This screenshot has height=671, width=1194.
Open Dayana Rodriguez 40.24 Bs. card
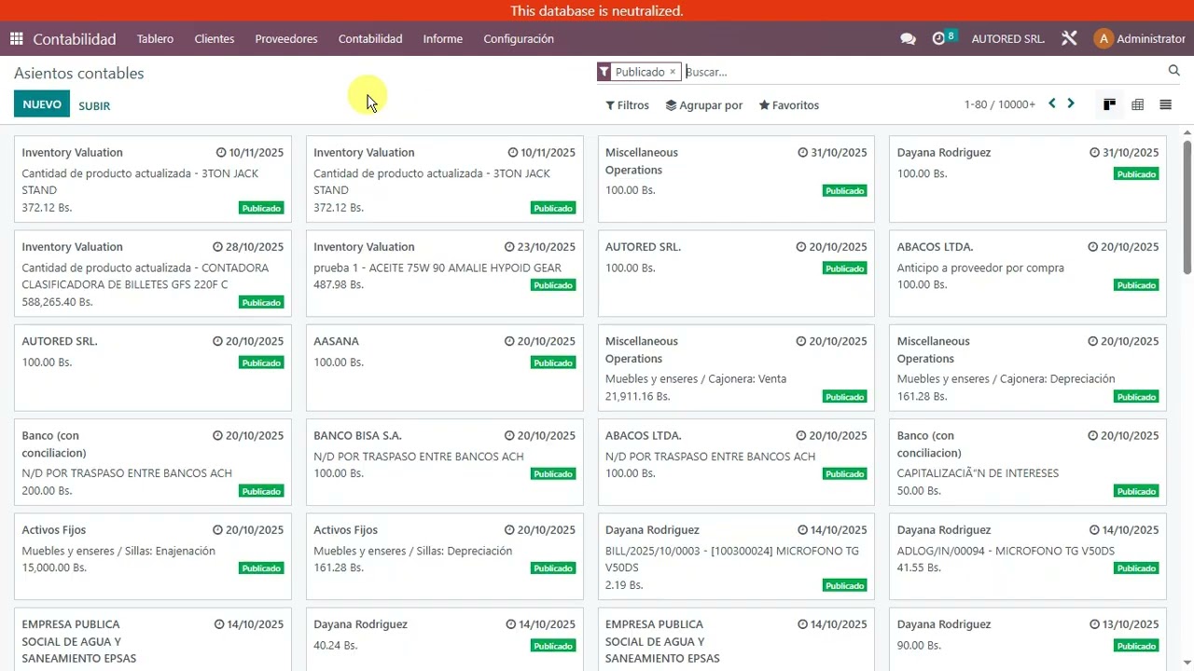[x=445, y=639]
